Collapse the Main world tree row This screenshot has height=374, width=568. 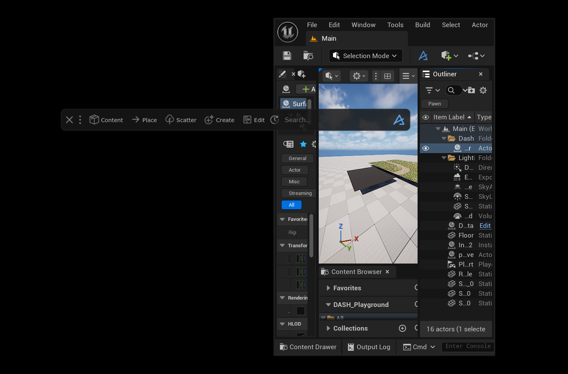point(438,129)
